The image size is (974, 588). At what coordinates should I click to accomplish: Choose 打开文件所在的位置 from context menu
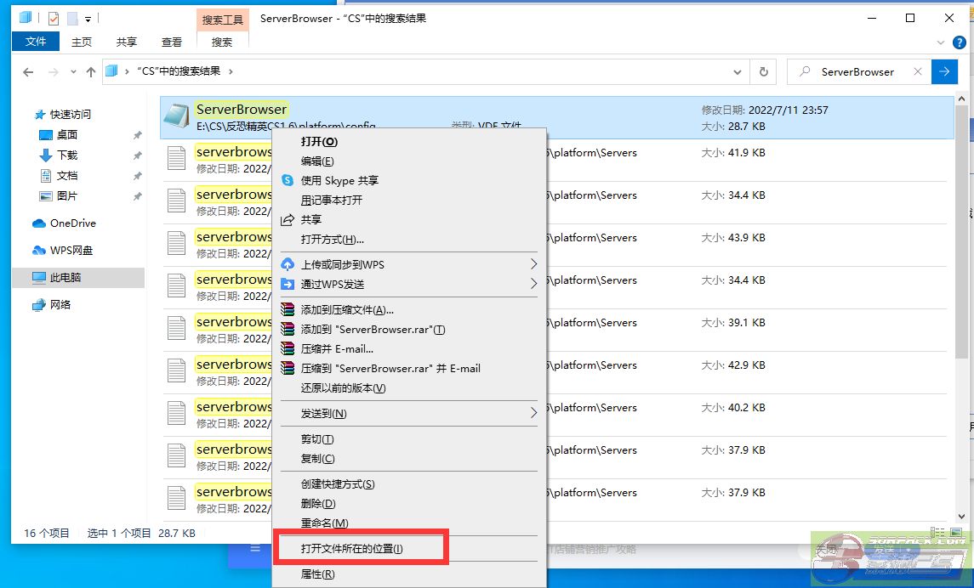(352, 549)
